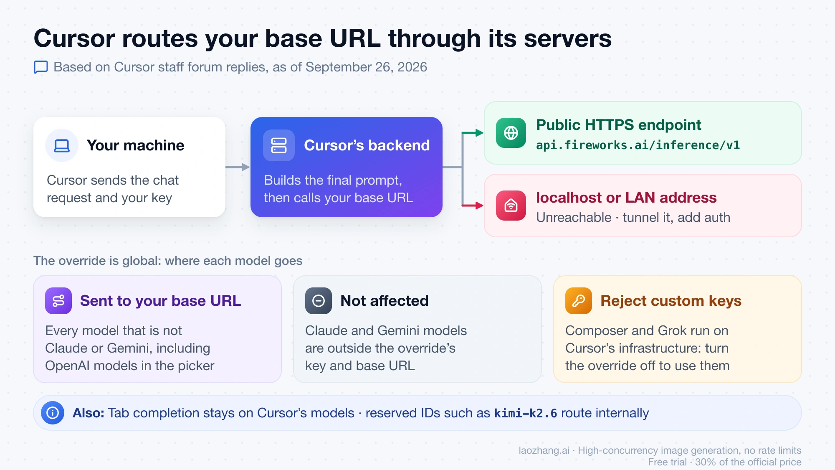Click text 'Unreachable · tunnel it, add auth'

coord(633,218)
